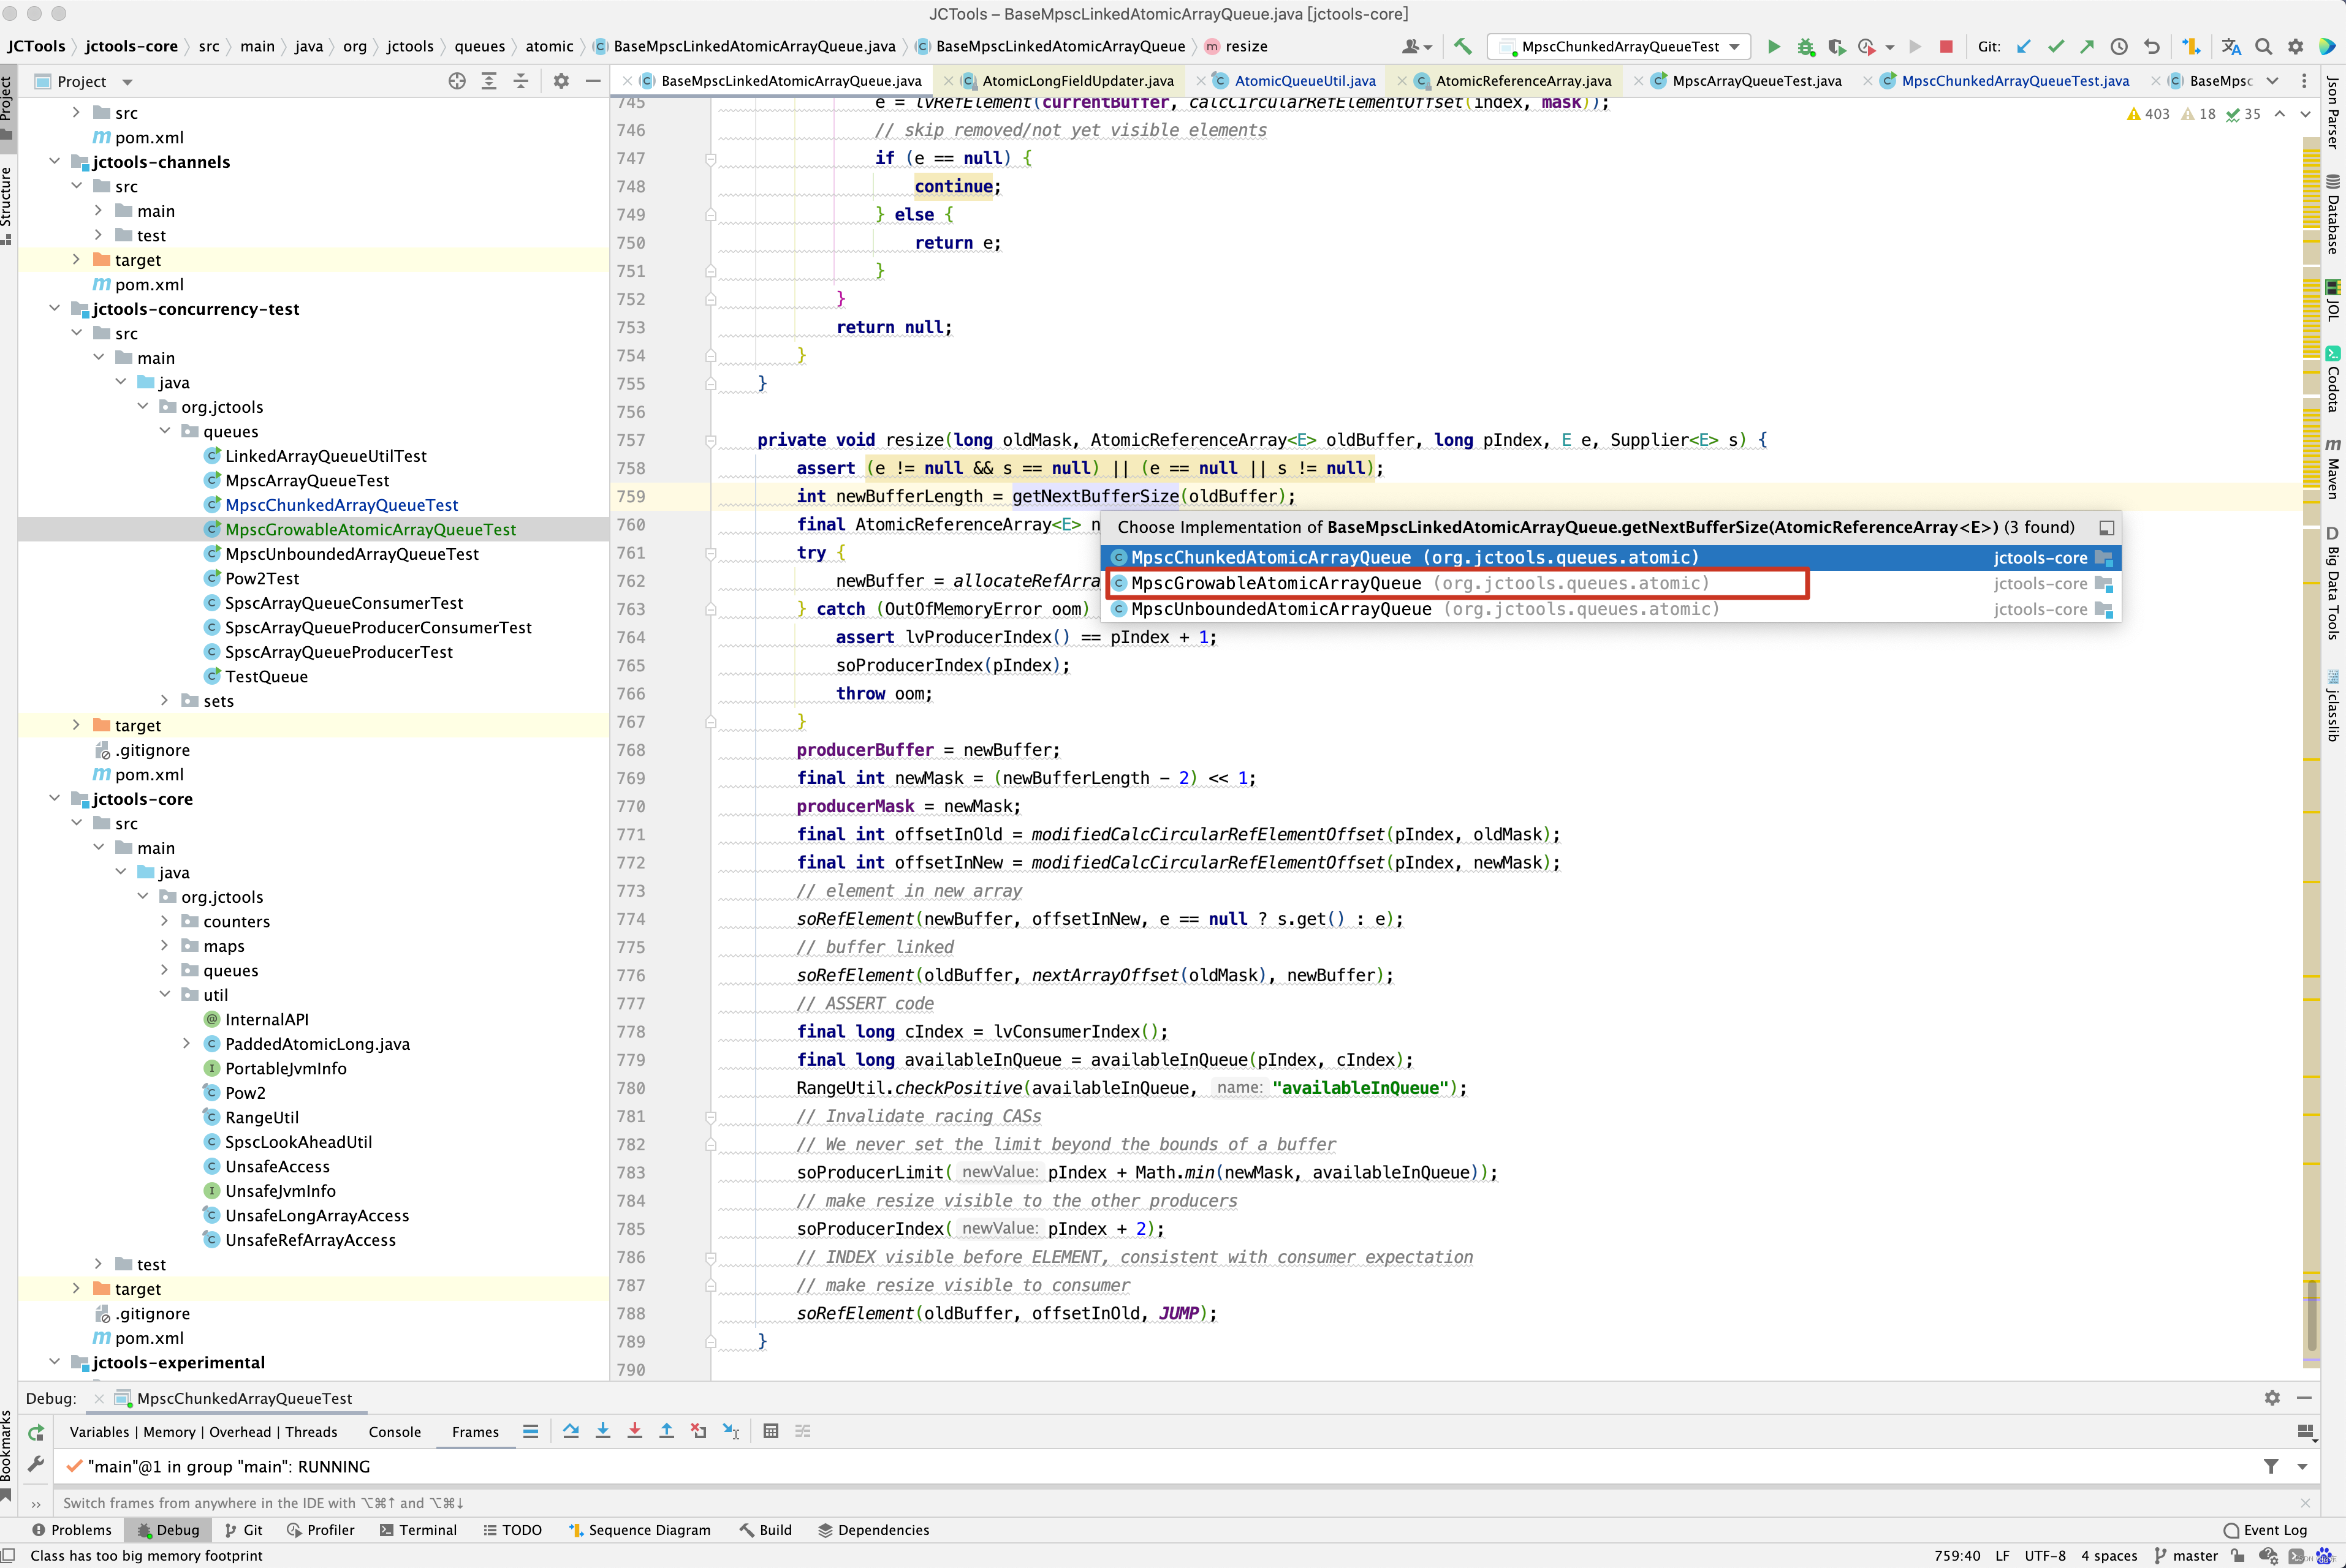Open filter icon in Frames panel
The height and width of the screenshot is (1568, 2346).
pyautogui.click(x=2271, y=1466)
